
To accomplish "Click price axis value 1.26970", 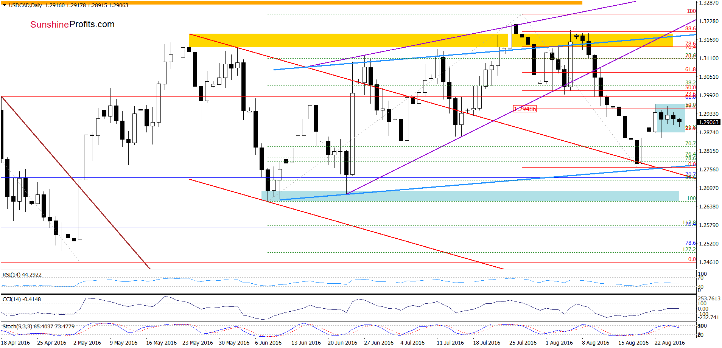I will click(x=708, y=188).
